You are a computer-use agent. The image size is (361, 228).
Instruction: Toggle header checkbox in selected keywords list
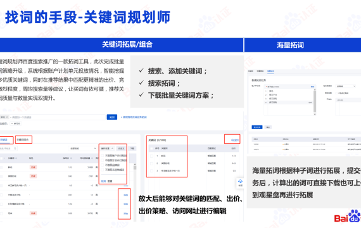[151, 148]
